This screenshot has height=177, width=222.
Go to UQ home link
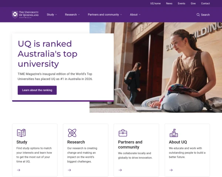(155, 4)
